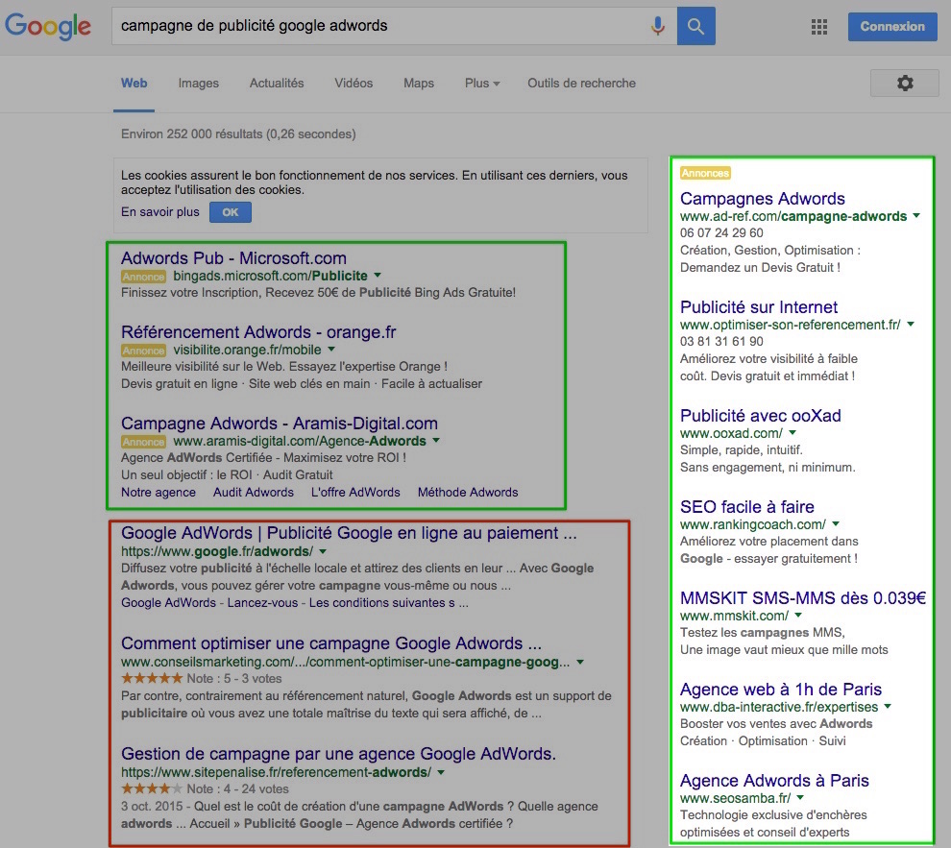This screenshot has width=951, height=848.
Task: Expand the Plus dropdown menu
Action: pyautogui.click(x=482, y=83)
